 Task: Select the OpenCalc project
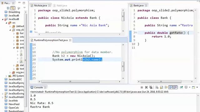point(14,108)
